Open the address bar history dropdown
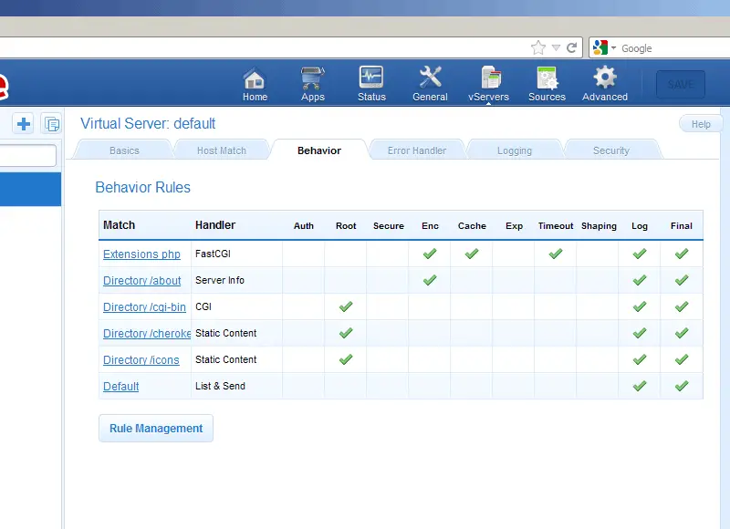 556,47
